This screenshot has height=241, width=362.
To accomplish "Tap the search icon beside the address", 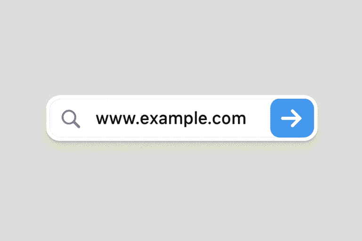I will tap(71, 119).
